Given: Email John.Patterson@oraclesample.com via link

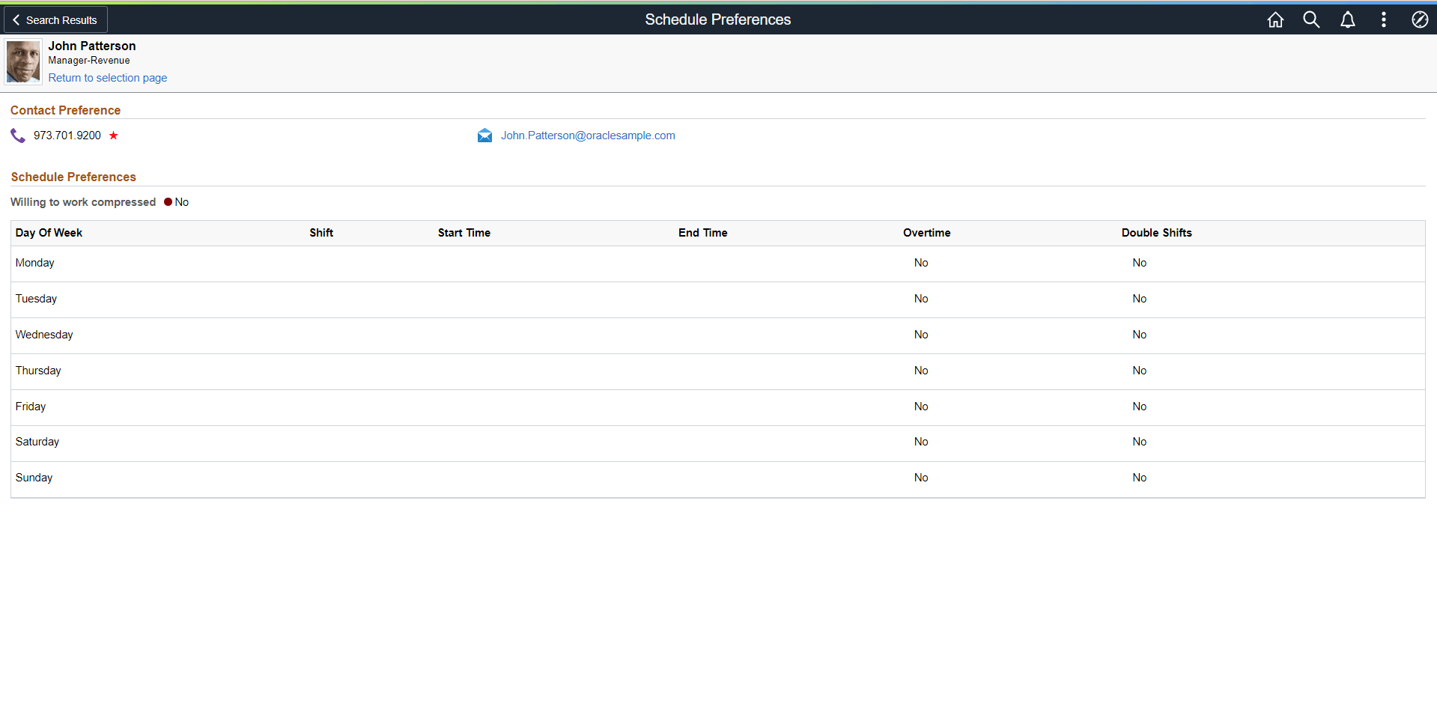Looking at the screenshot, I should 588,136.
